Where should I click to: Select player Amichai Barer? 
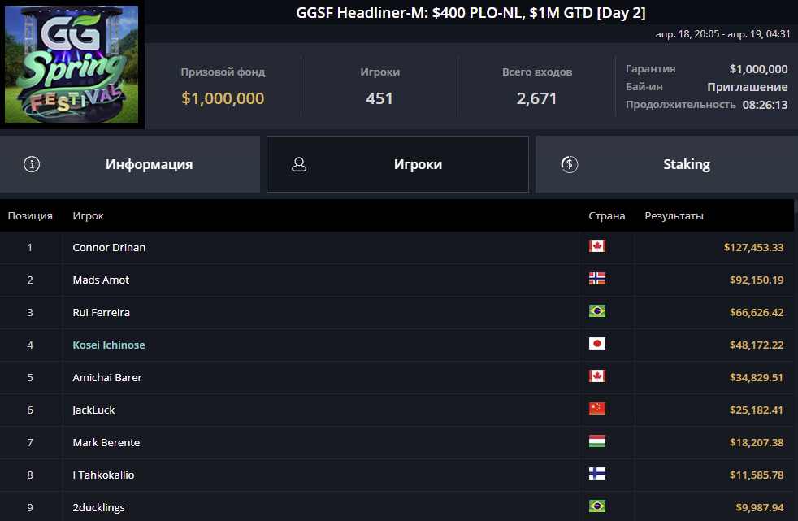[x=107, y=377]
